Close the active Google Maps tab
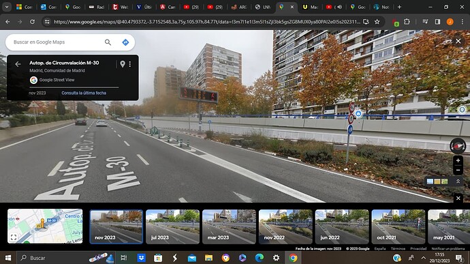 click(292, 7)
